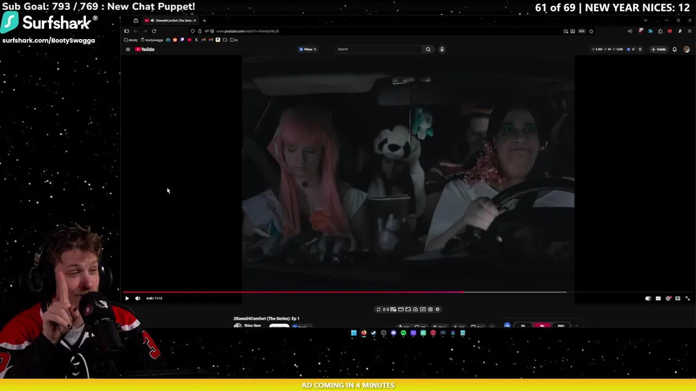Open Windows Start from the taskbar
The width and height of the screenshot is (696, 391).
pos(353,333)
